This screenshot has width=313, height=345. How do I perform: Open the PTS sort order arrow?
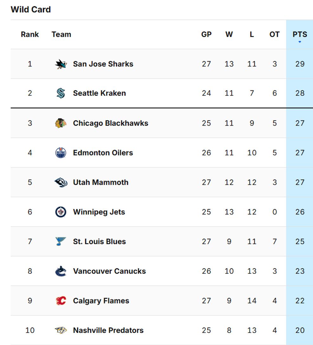[300, 41]
